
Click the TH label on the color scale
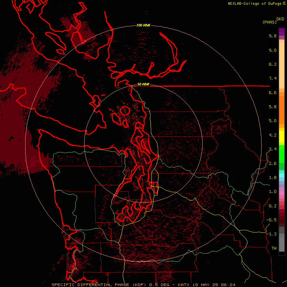tap(274, 248)
